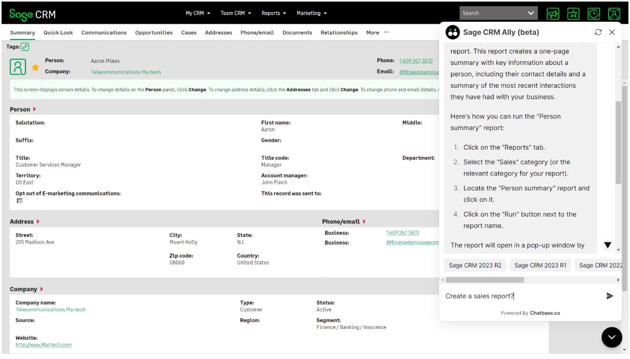
Task: Click the chat message input field
Action: tap(522, 296)
